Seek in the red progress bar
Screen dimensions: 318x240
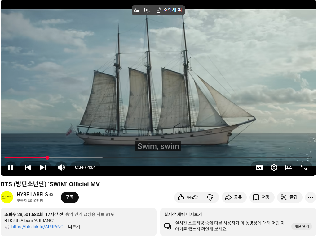25,158
